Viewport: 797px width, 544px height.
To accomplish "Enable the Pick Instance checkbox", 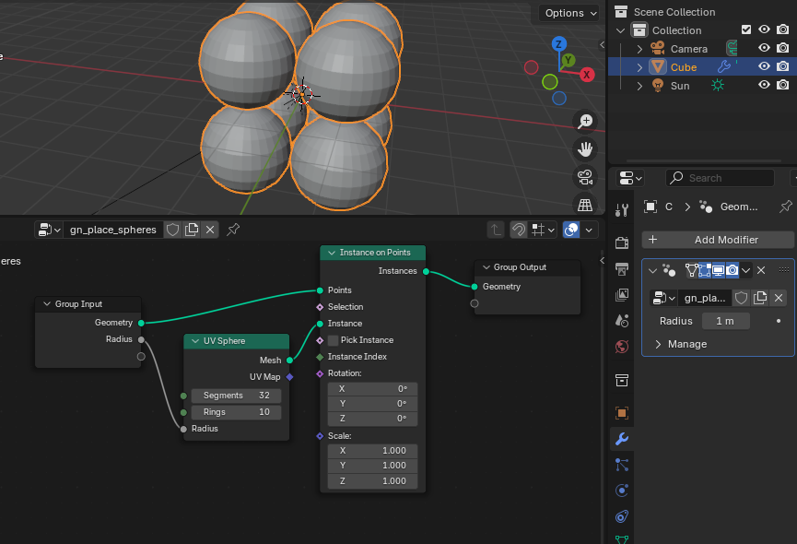I will 333,340.
